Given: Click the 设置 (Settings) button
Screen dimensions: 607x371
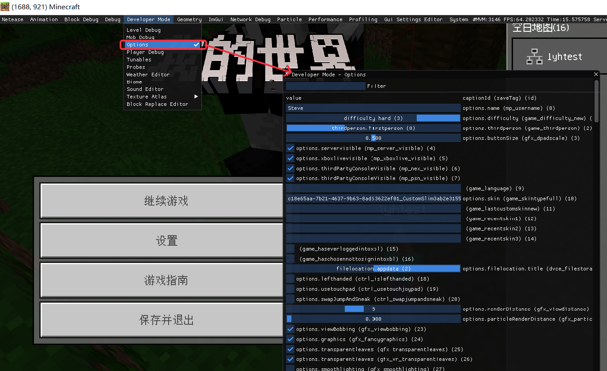Looking at the screenshot, I should (x=162, y=240).
